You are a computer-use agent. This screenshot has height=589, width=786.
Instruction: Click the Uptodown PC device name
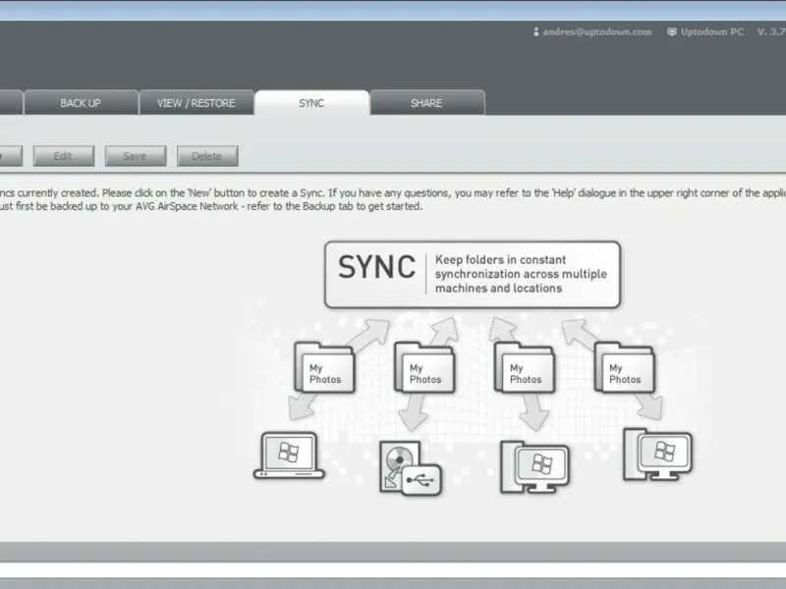pyautogui.click(x=711, y=31)
